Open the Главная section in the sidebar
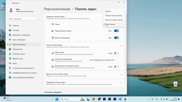 tap(24, 25)
